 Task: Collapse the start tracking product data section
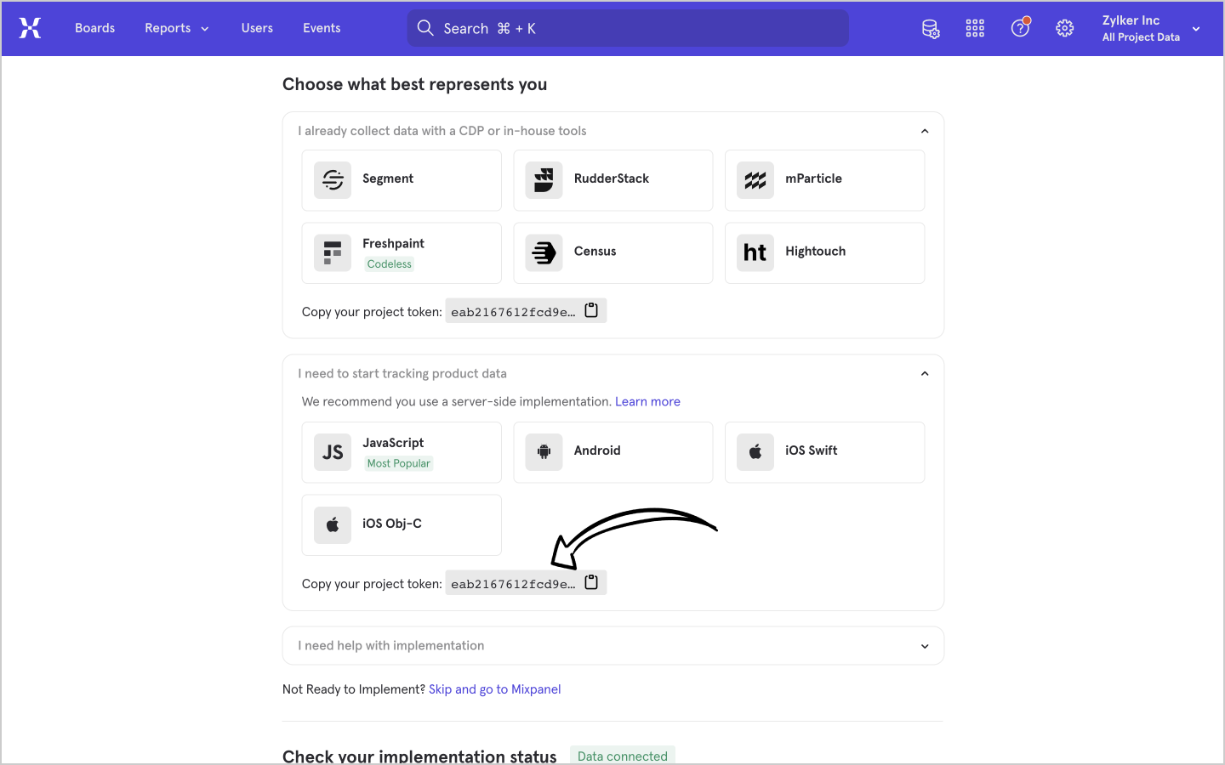925,374
